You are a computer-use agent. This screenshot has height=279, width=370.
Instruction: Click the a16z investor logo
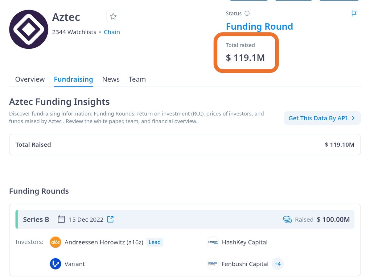pyautogui.click(x=55, y=242)
